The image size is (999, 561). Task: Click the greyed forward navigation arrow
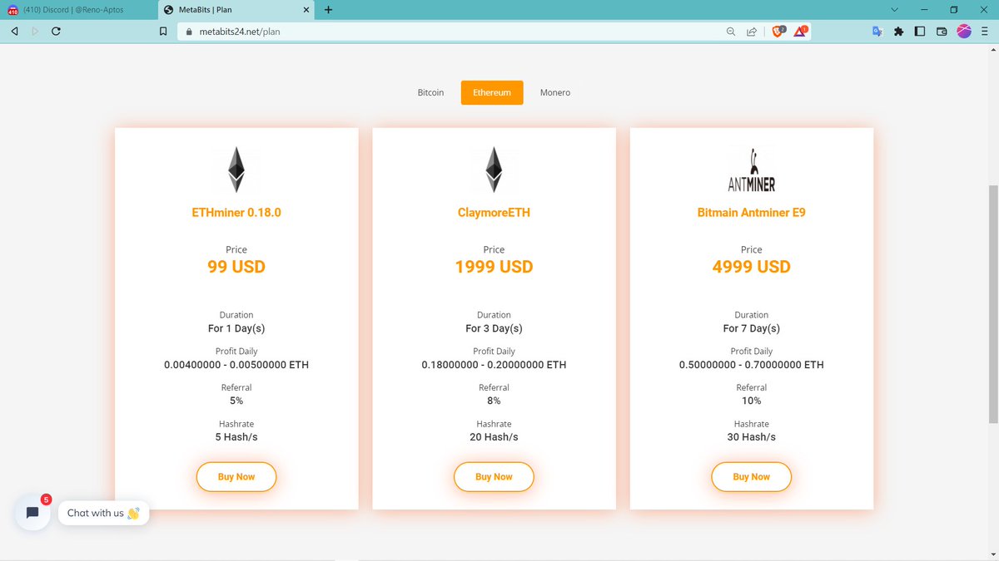coord(35,32)
